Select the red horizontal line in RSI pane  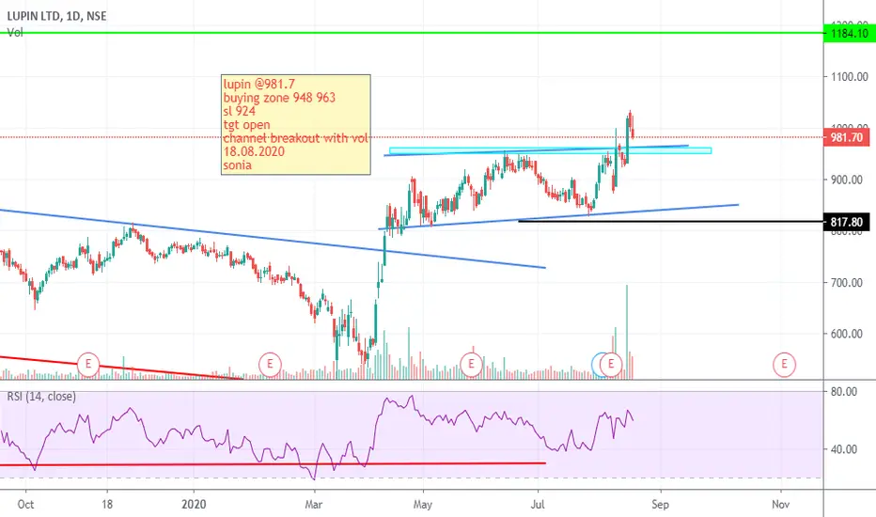click(x=273, y=464)
